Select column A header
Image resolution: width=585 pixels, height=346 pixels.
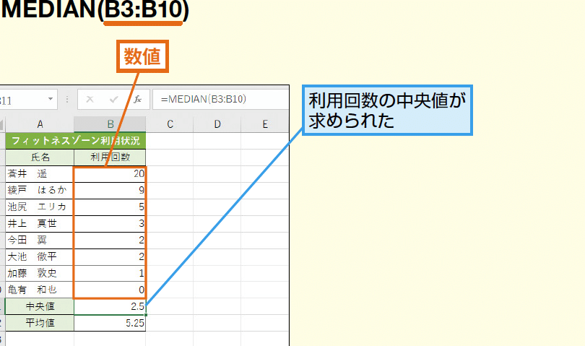(40, 124)
